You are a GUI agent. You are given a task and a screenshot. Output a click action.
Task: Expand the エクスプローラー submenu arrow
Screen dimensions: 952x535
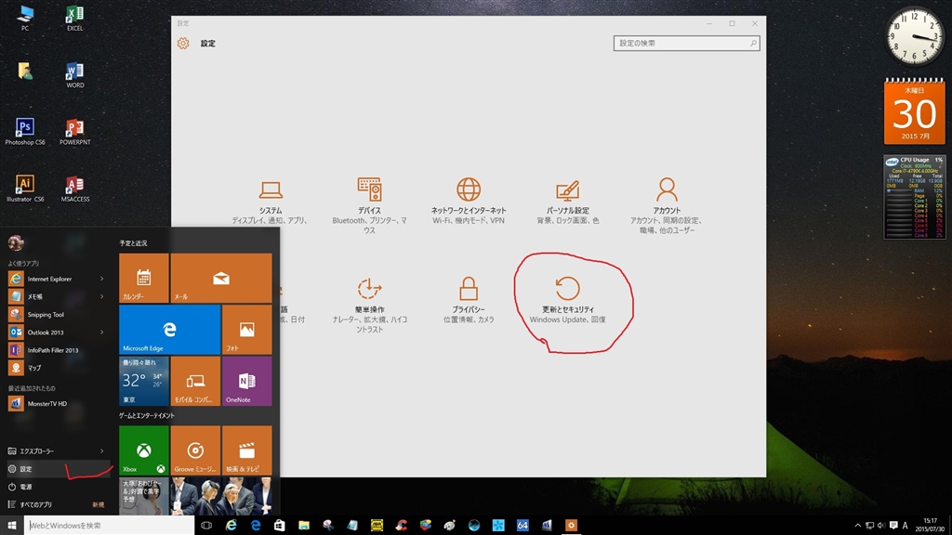pyautogui.click(x=102, y=450)
